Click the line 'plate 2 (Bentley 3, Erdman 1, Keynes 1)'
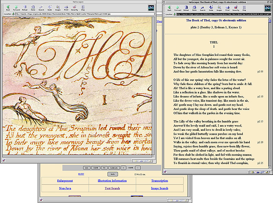The image size is (273, 203). click(x=216, y=27)
